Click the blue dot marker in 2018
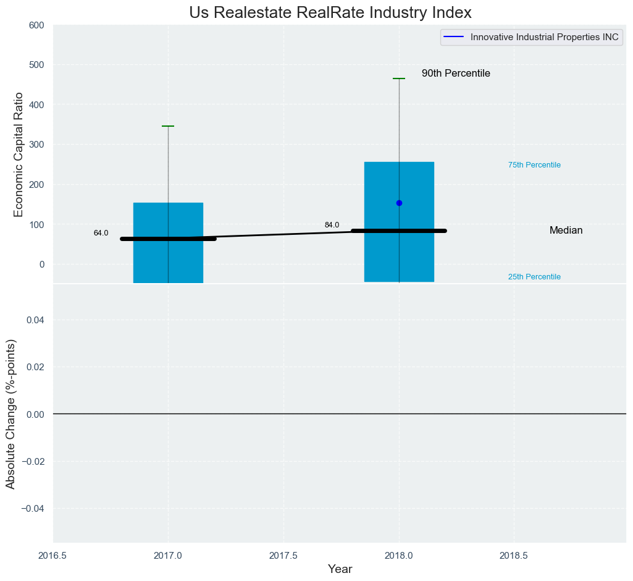Image resolution: width=633 pixels, height=581 pixels. click(x=399, y=203)
